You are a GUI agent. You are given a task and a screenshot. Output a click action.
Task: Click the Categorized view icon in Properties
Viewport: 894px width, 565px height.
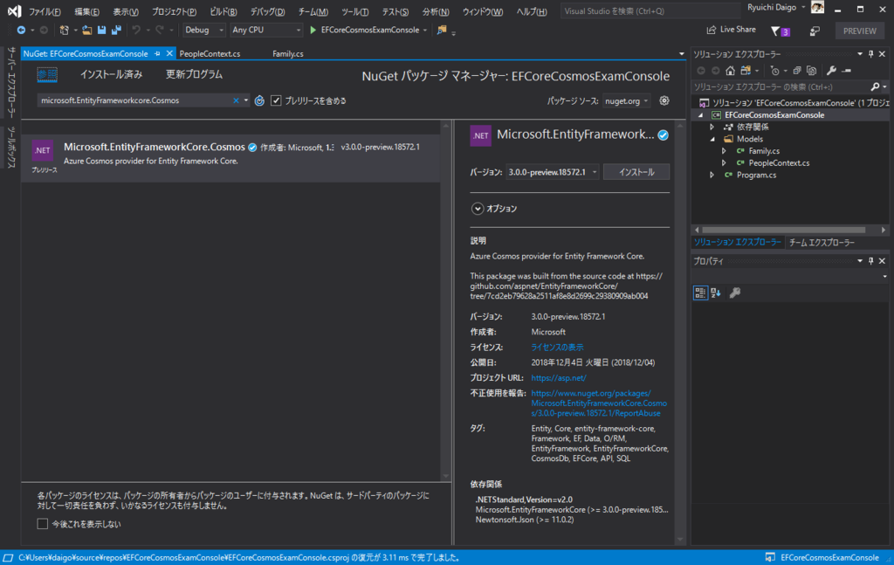coord(700,293)
